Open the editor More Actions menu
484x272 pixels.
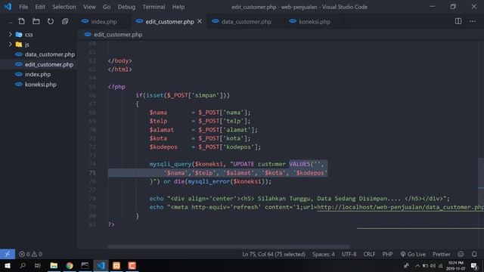pos(473,21)
